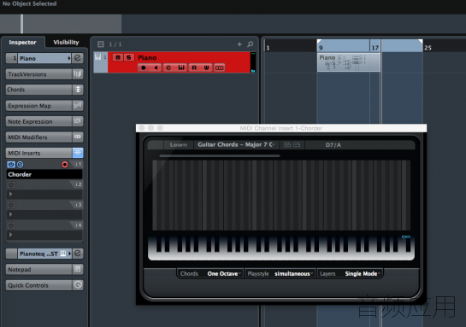Activate insert slot i2 power button

pyautogui.click(x=11, y=184)
